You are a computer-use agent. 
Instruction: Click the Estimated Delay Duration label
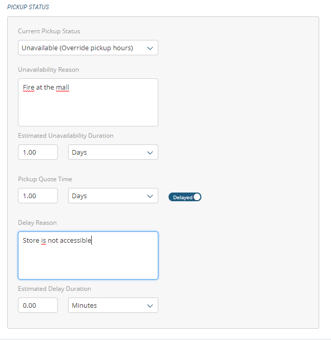pos(54,289)
